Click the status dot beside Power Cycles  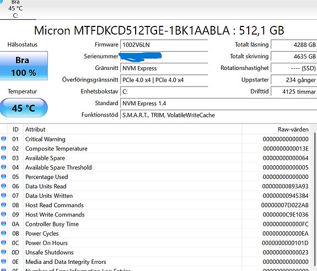pos(3,233)
